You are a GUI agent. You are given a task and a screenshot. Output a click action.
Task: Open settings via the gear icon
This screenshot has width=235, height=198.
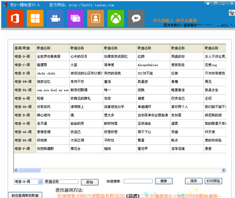click(x=231, y=13)
